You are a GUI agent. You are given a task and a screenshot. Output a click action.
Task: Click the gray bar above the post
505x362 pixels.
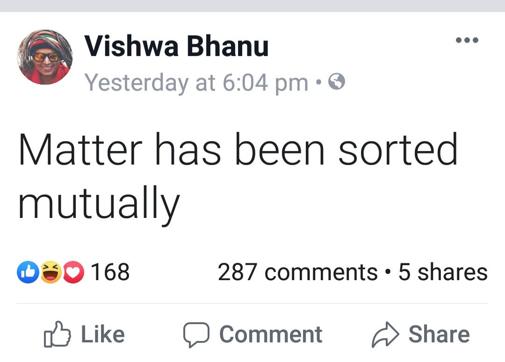pyautogui.click(x=252, y=6)
